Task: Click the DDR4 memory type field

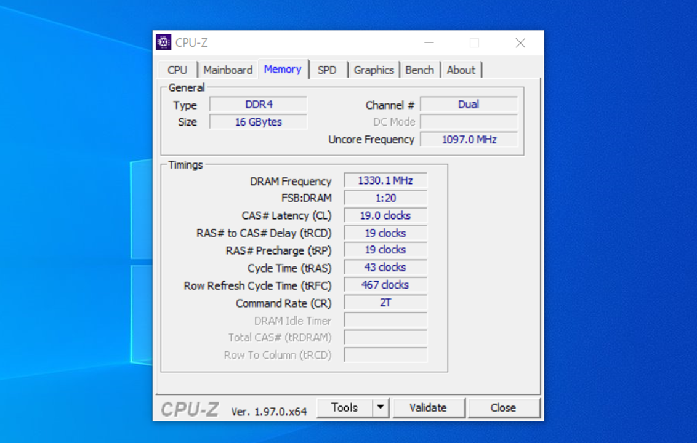Action: coord(258,105)
